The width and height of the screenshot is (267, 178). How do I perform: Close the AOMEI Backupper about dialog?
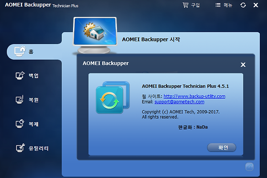pos(243,65)
